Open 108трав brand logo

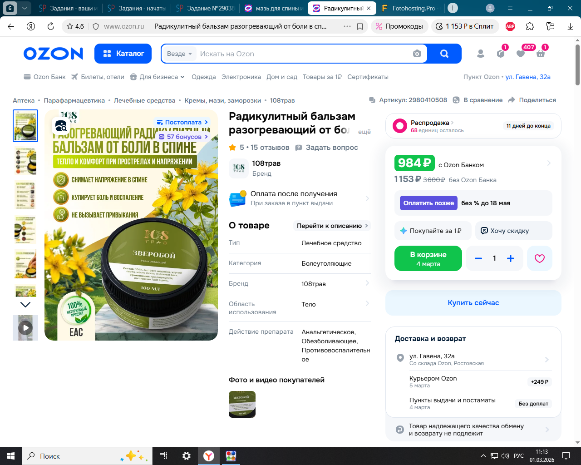239,168
